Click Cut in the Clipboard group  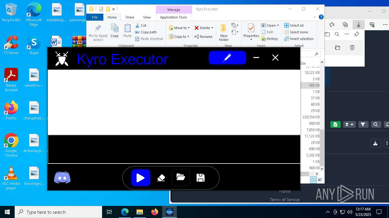pyautogui.click(x=141, y=25)
